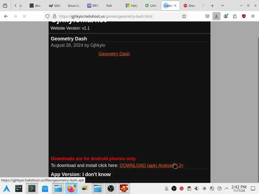Show desktop with the corner button
Viewport: 259px width, 194px height.
pyautogui.click(x=253, y=188)
